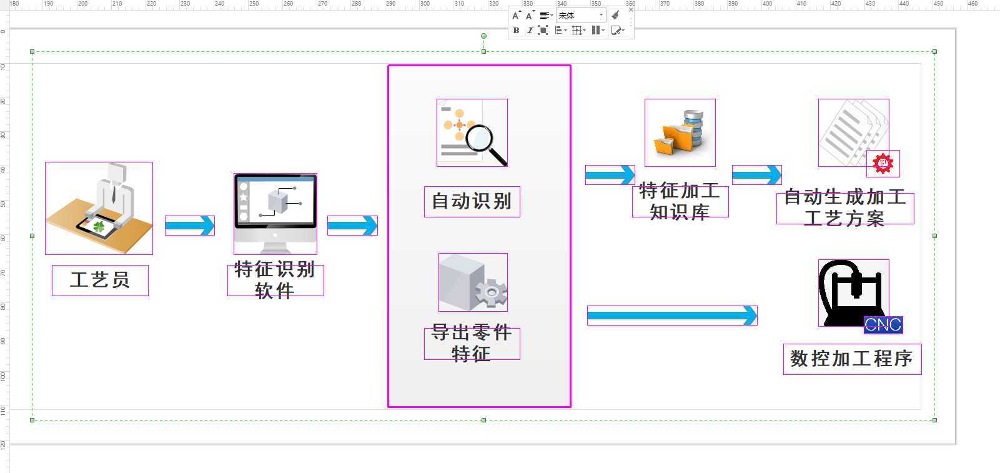Decrease font size in floating toolbar
1000x473 pixels.
pyautogui.click(x=530, y=15)
